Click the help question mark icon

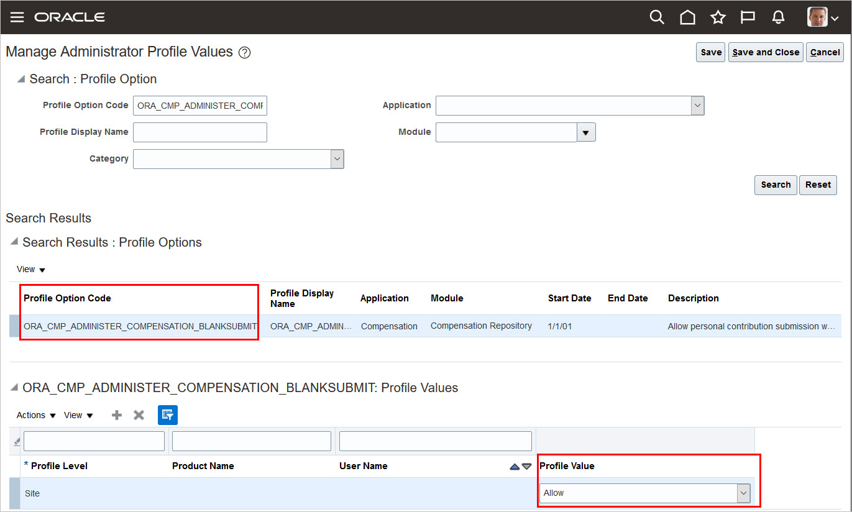(x=244, y=53)
